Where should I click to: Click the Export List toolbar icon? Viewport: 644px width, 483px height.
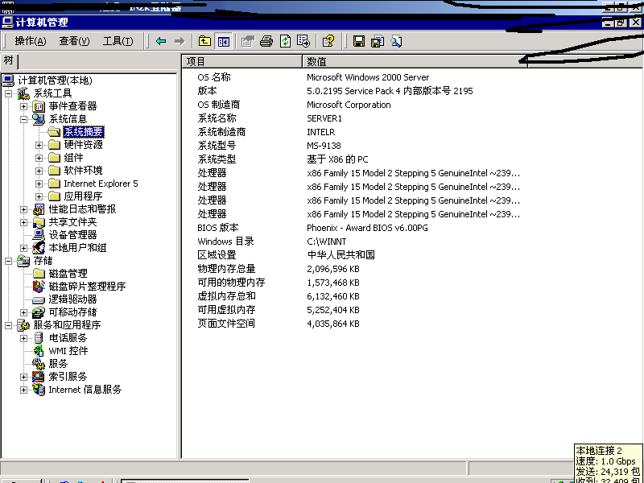pyautogui.click(x=303, y=41)
